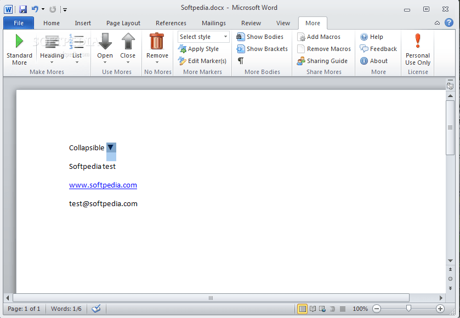Click Add Macros

click(x=319, y=37)
